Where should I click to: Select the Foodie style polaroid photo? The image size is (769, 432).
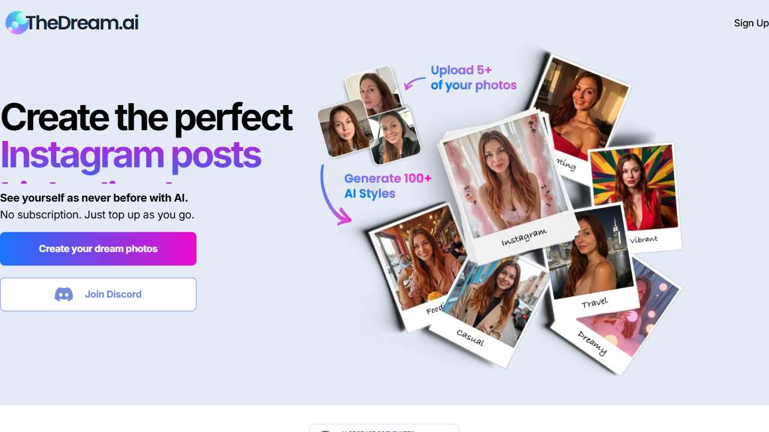pos(415,267)
